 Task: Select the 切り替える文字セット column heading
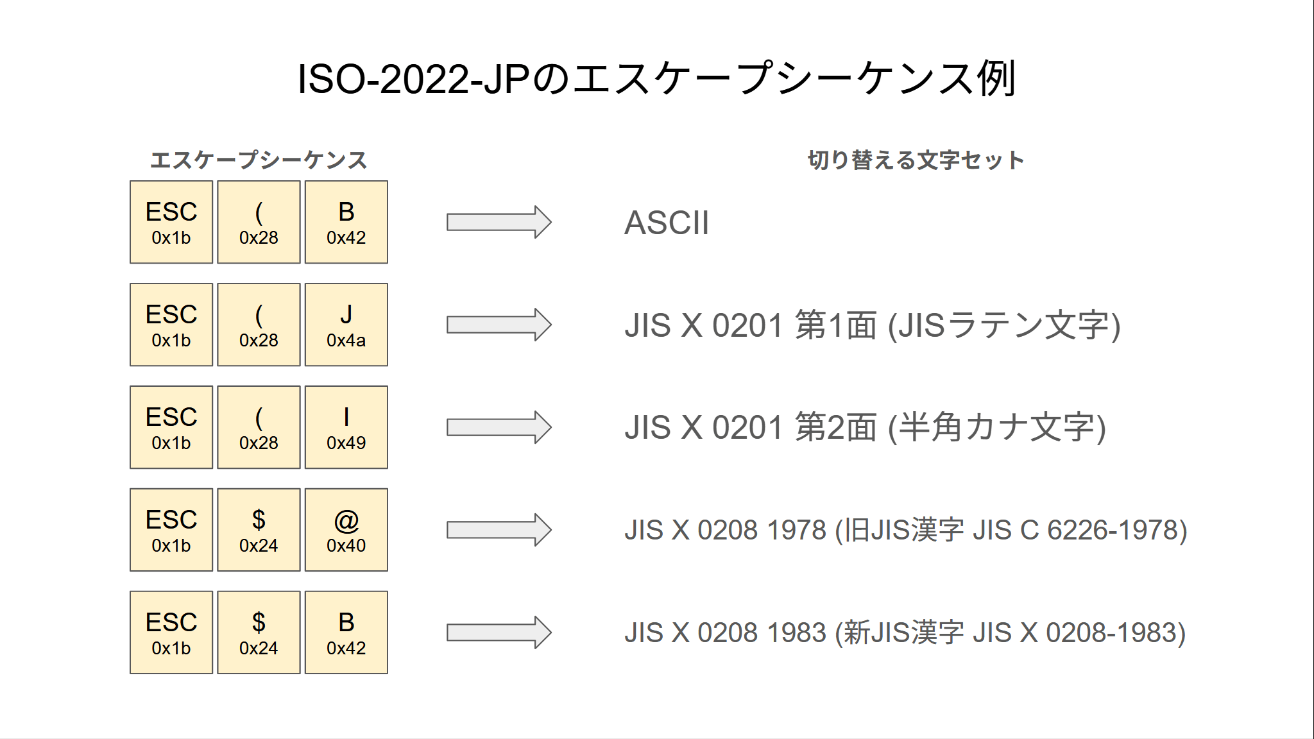916,160
